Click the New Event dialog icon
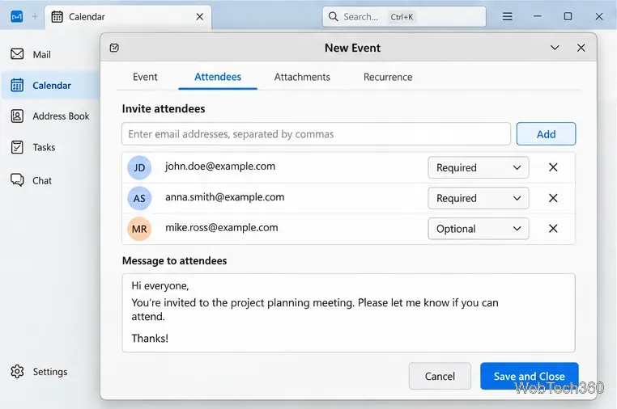Viewport: 617px width, 409px height. [114, 48]
